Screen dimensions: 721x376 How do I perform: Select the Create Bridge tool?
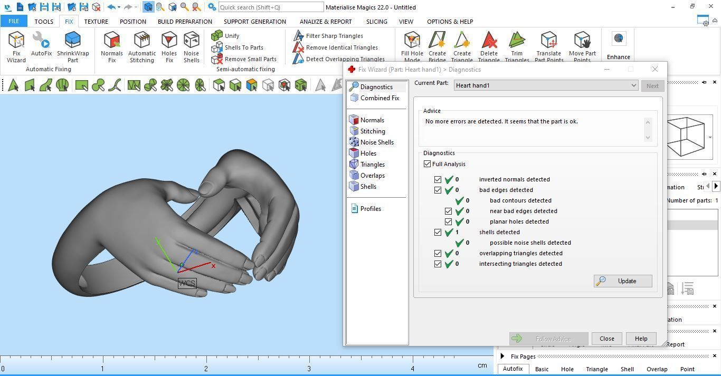click(437, 47)
